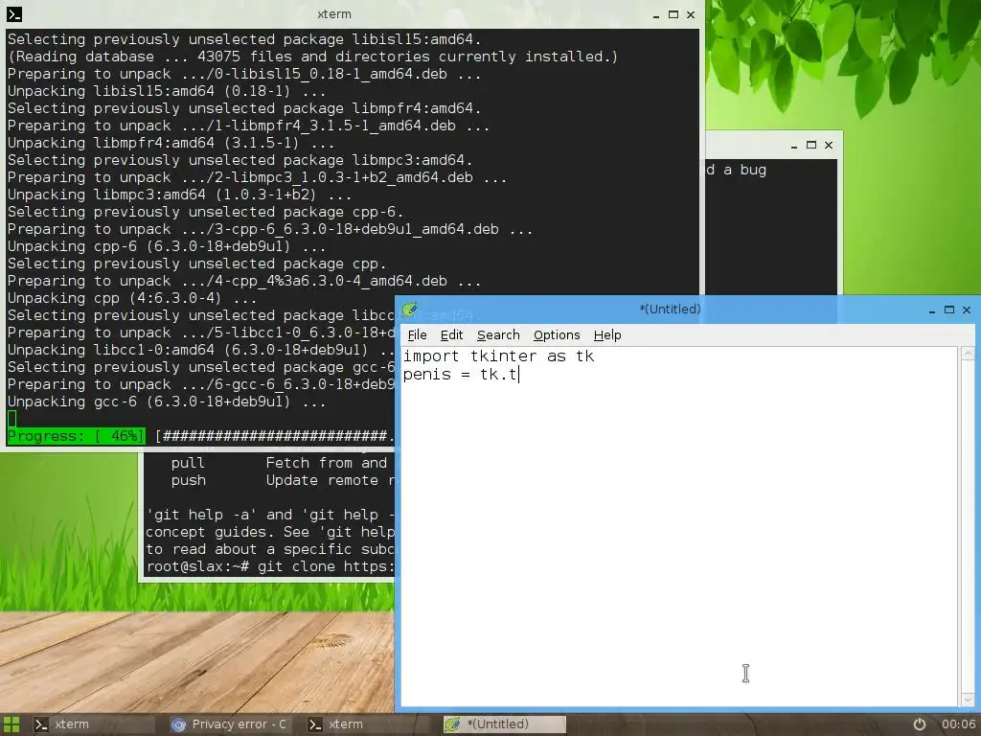The width and height of the screenshot is (981, 736).
Task: Close the *(Untitled) editor window
Action: click(967, 310)
